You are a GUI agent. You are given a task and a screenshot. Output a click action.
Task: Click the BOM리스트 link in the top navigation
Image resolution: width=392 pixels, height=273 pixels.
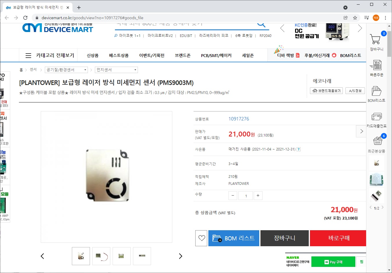351,55
